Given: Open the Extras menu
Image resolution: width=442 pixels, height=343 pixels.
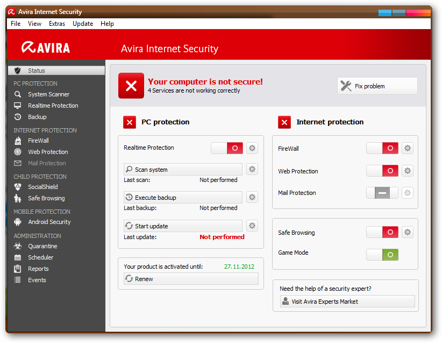Looking at the screenshot, I should (x=57, y=24).
